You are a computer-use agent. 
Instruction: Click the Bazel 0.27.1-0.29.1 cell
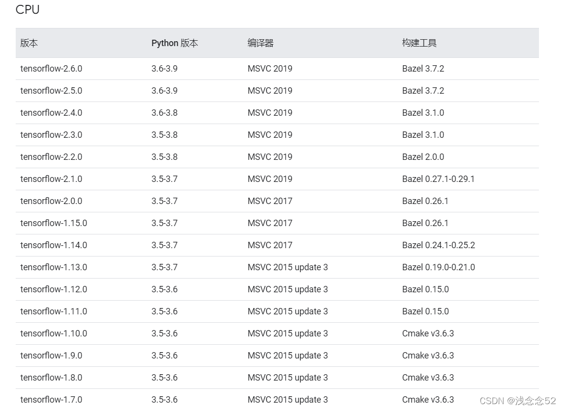point(438,179)
